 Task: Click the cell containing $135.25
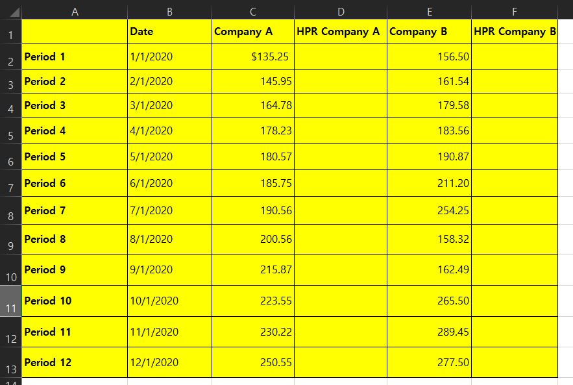pos(253,57)
